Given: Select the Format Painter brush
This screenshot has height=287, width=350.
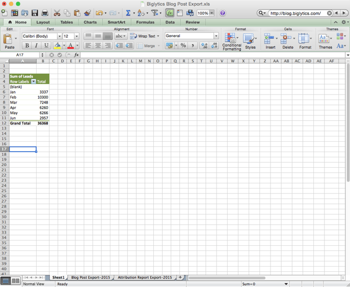Looking at the screenshot, I should point(87,13).
